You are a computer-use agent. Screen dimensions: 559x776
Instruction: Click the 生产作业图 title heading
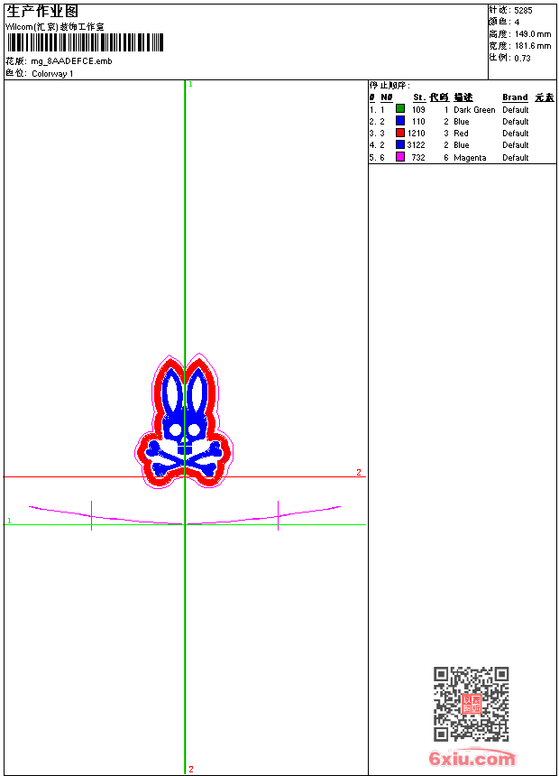pos(42,12)
